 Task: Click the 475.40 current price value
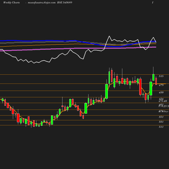(163, 101)
